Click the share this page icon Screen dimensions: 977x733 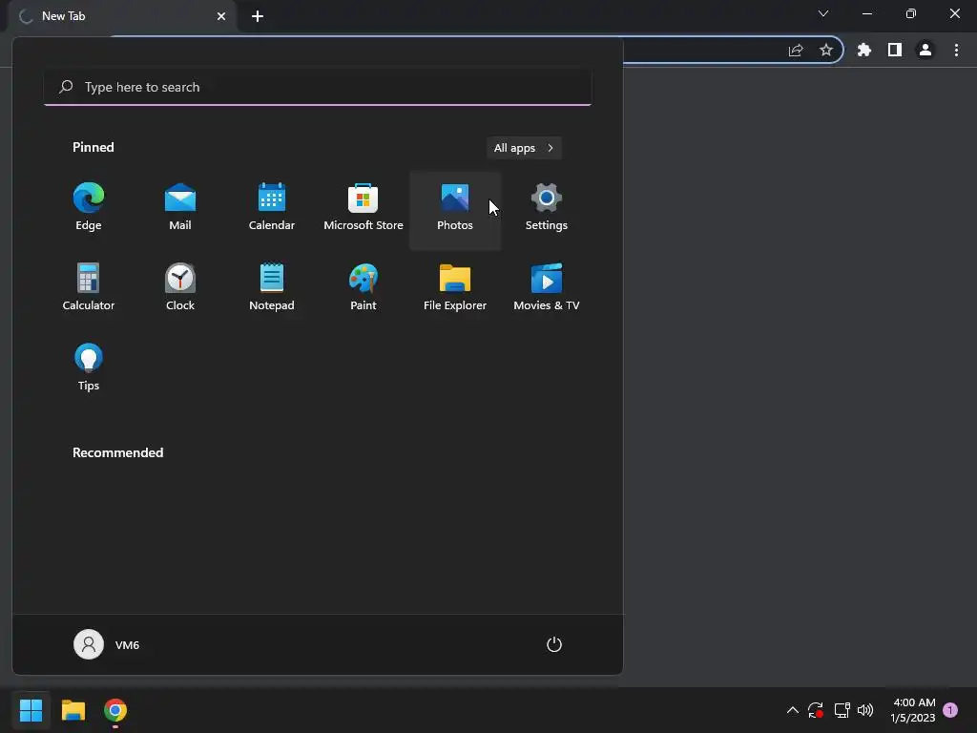click(796, 50)
